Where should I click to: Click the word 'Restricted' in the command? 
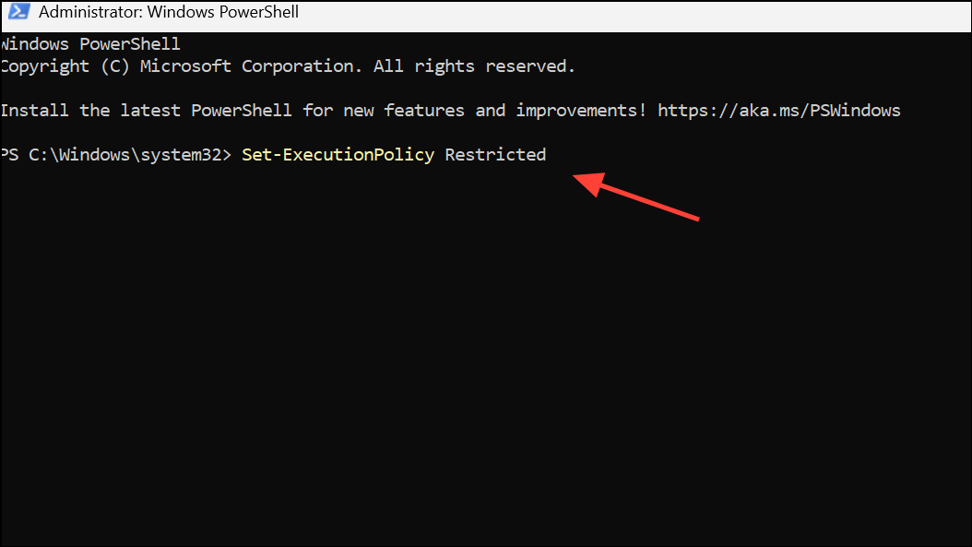(495, 154)
